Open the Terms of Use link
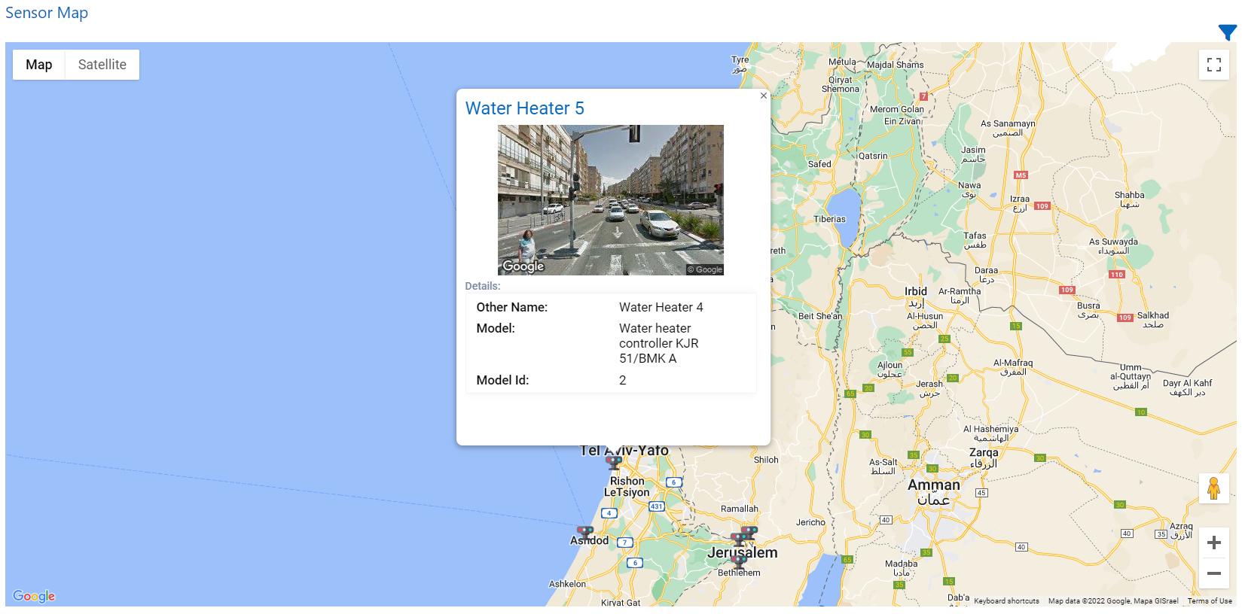This screenshot has width=1242, height=614. click(x=1209, y=601)
